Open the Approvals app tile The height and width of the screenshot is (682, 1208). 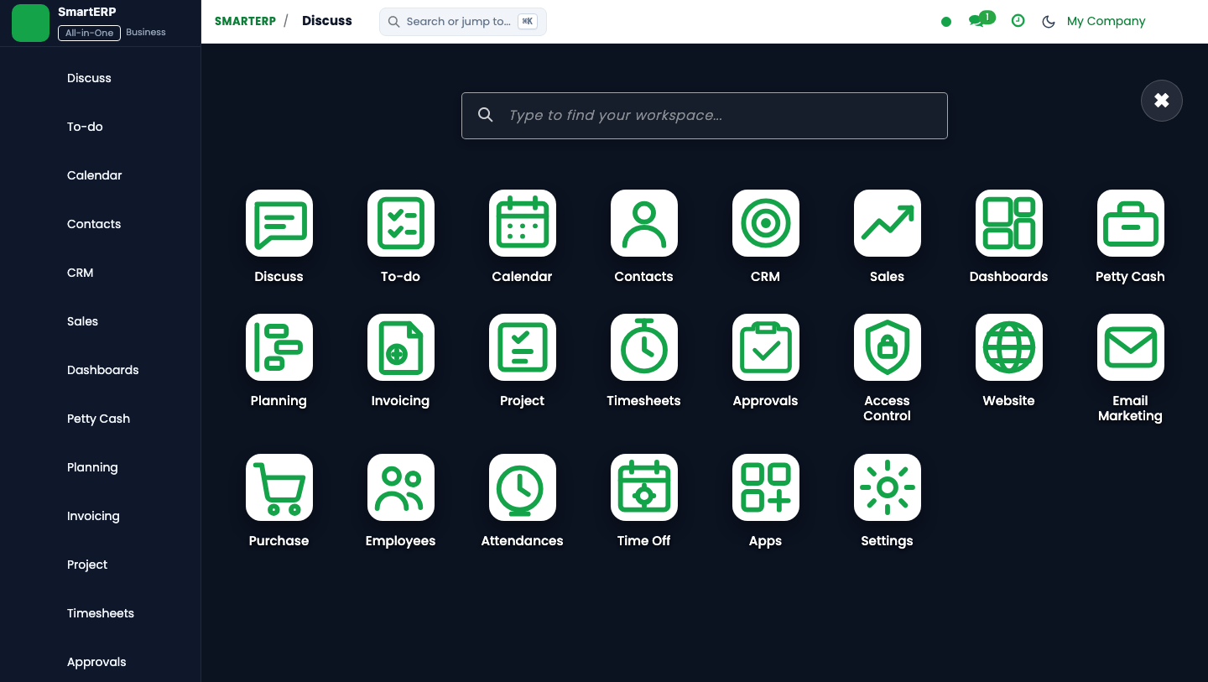coord(766,347)
